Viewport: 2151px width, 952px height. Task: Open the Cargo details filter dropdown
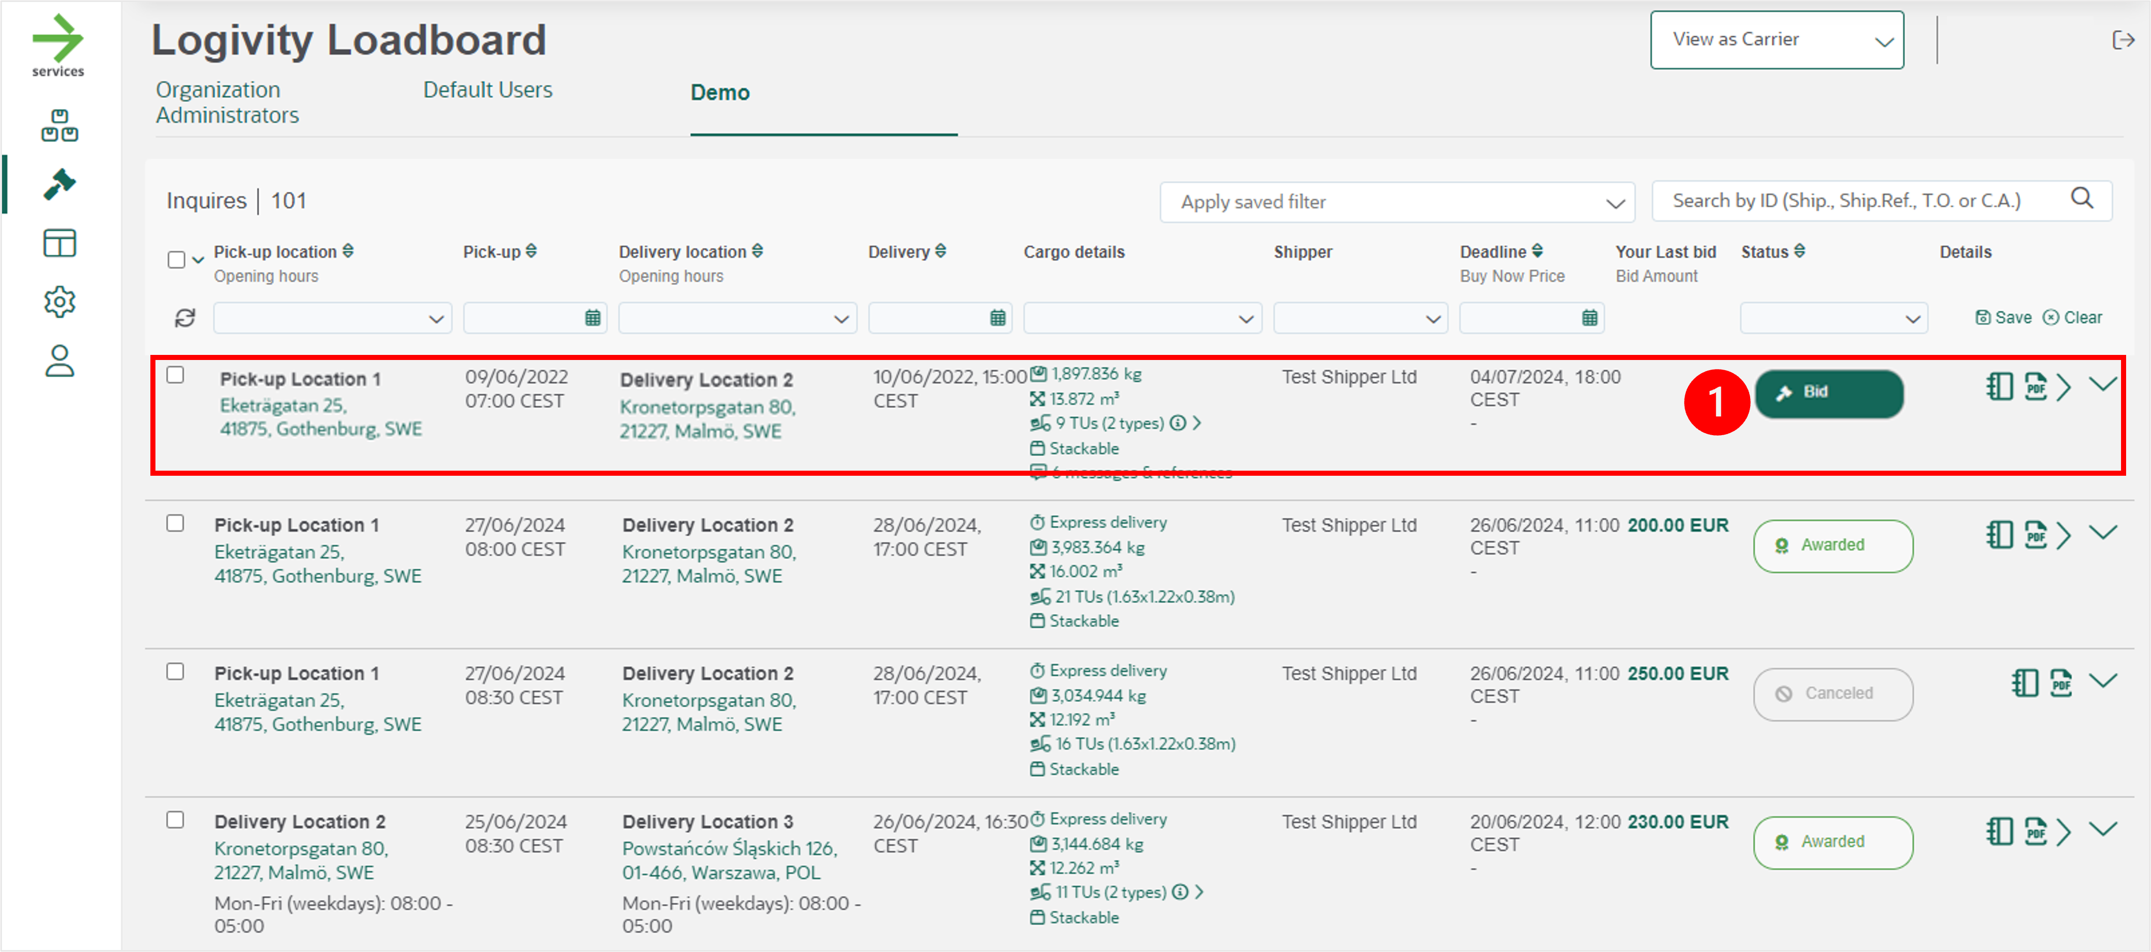click(1142, 318)
